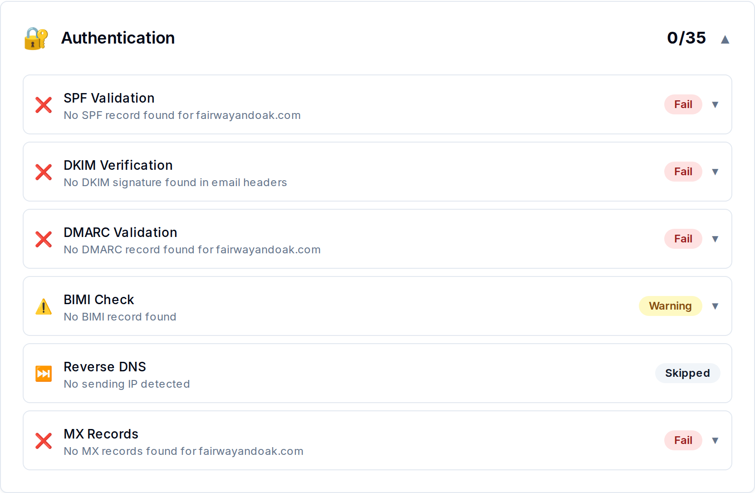This screenshot has width=755, height=493.
Task: Click the Warning badge on BIMI Check
Action: (x=670, y=306)
